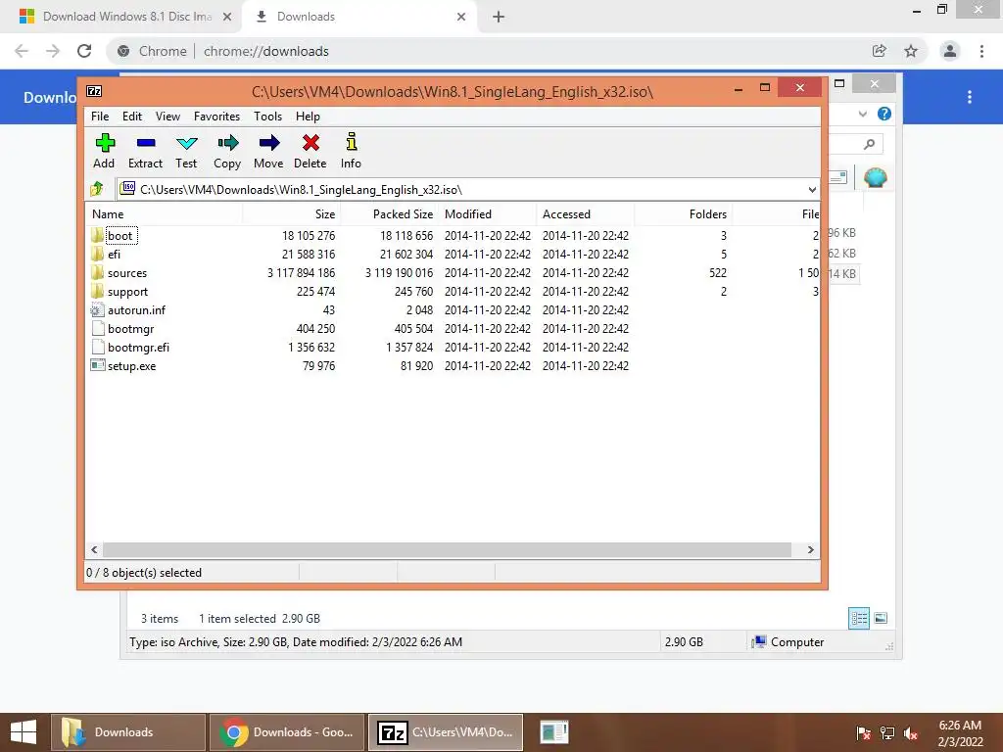Switch Explorer to large icons view
The height and width of the screenshot is (752, 1003).
click(881, 618)
